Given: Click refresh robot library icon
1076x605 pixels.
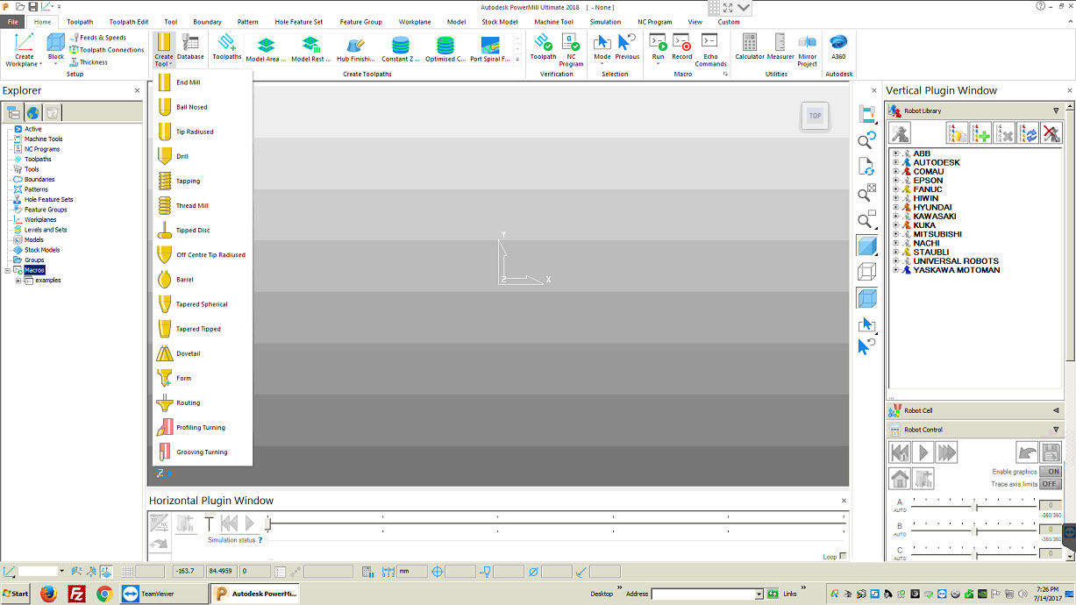Looking at the screenshot, I should click(1027, 132).
